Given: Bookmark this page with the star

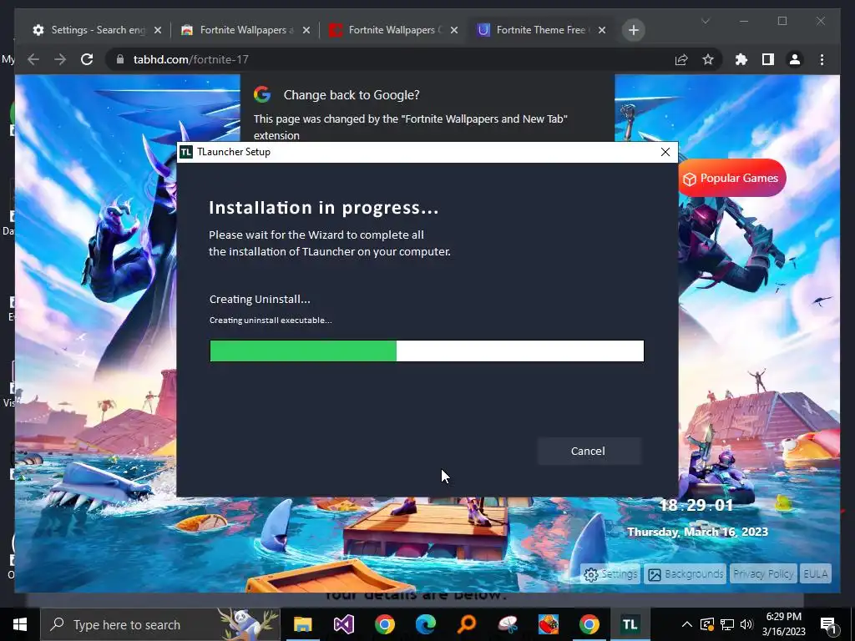Looking at the screenshot, I should coord(708,59).
